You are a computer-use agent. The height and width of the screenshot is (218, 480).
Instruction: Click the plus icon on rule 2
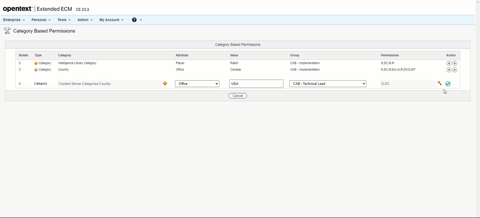[455, 63]
